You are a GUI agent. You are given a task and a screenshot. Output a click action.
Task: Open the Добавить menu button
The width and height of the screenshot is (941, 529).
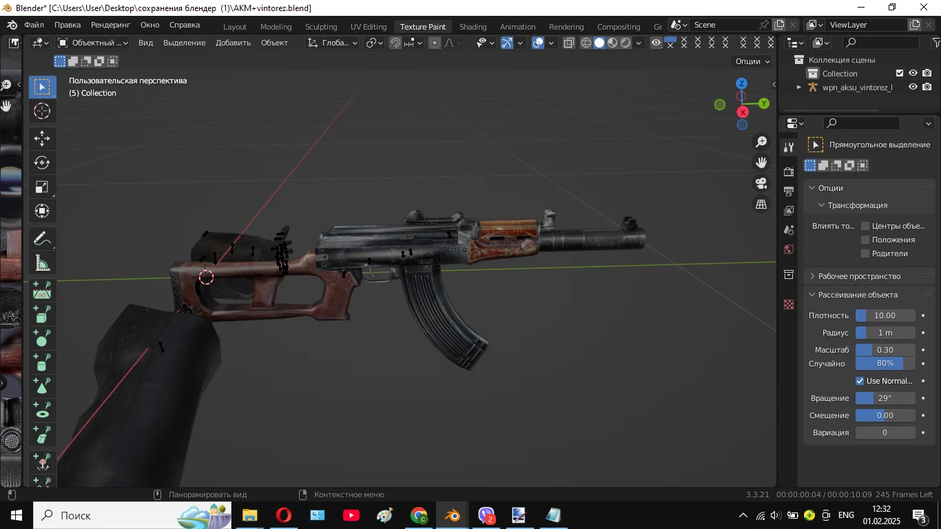(233, 43)
